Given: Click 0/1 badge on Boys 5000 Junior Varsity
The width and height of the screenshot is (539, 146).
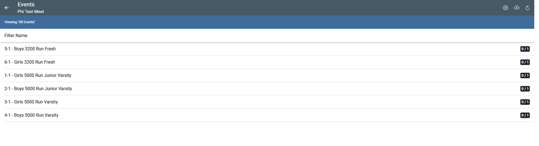Looking at the screenshot, I should (x=525, y=89).
